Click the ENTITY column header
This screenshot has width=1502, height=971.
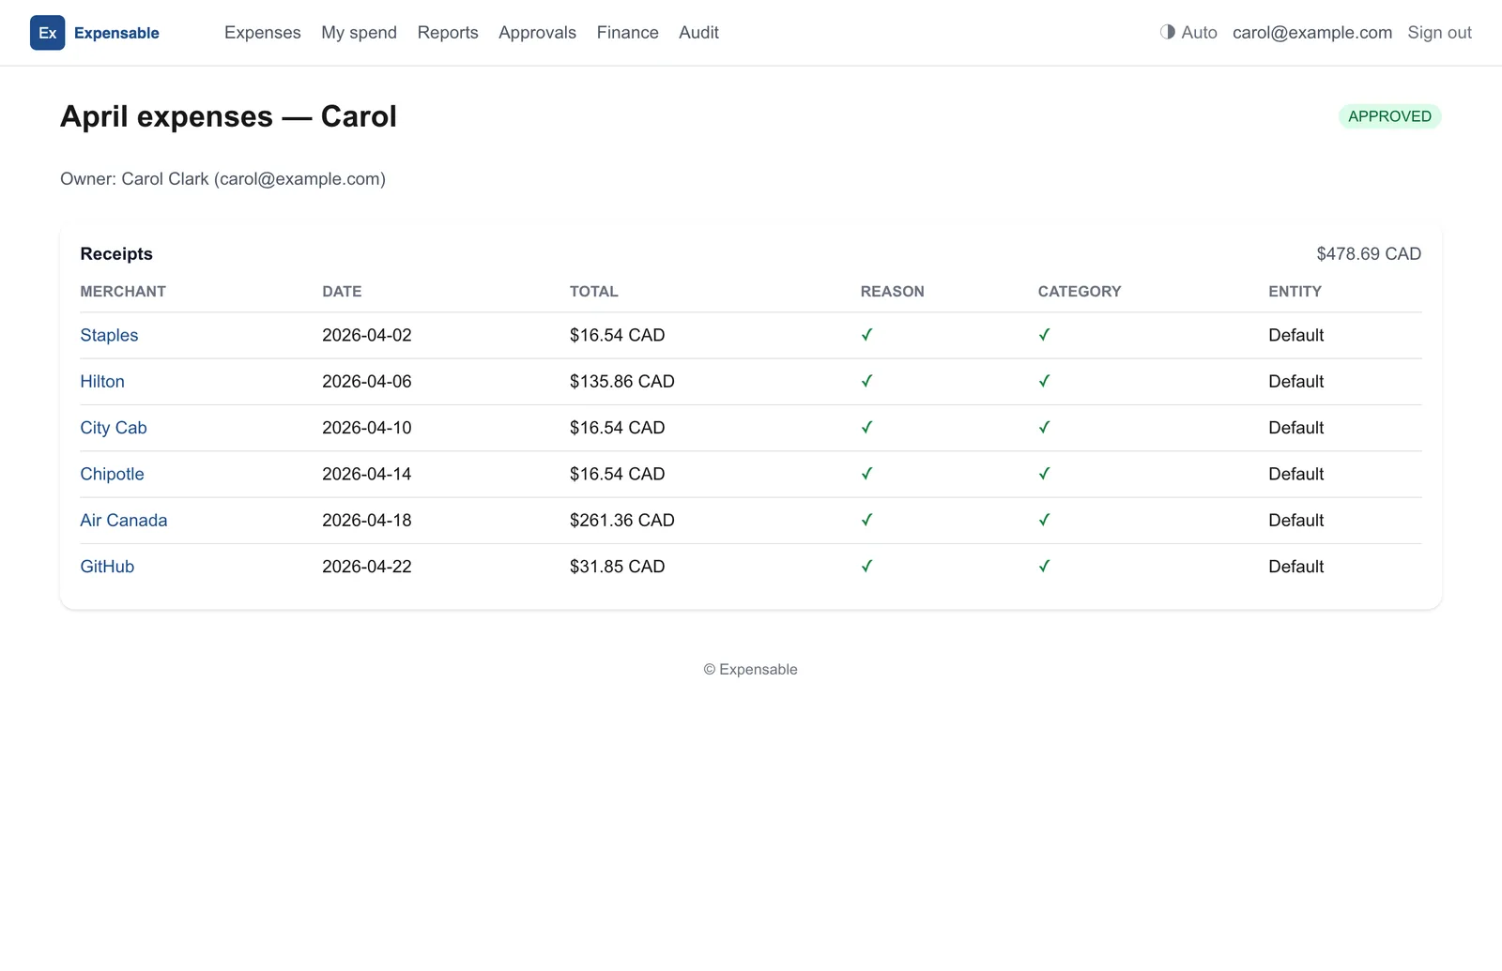1295,292
